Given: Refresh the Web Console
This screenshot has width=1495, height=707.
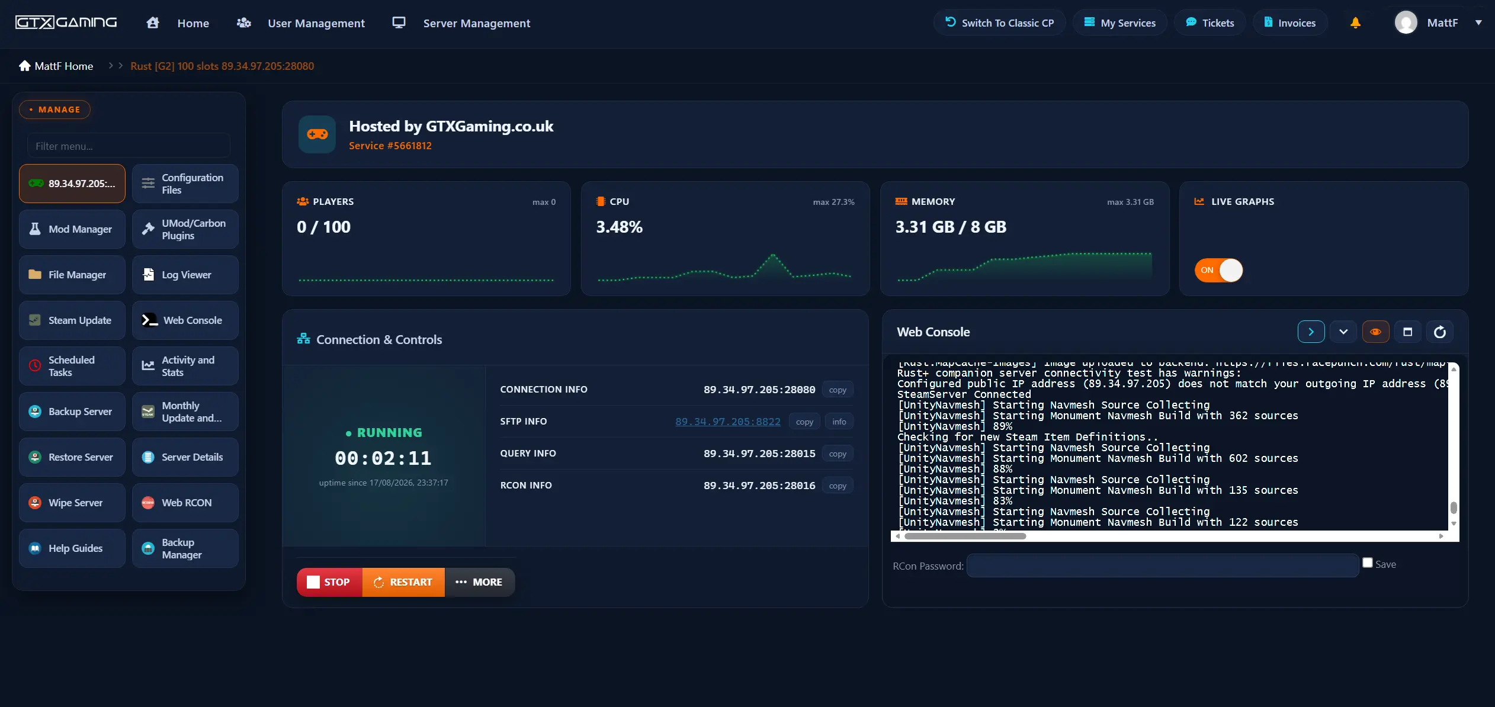Looking at the screenshot, I should [1439, 332].
